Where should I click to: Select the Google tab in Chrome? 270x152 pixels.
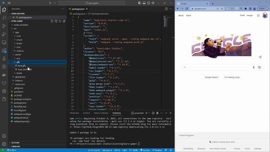193,3
